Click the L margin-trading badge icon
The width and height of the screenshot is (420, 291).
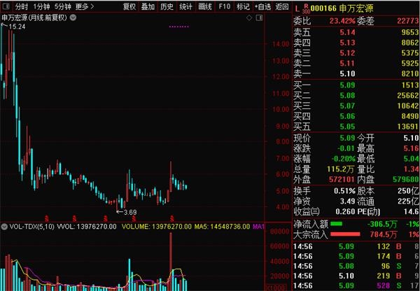pos(297,9)
